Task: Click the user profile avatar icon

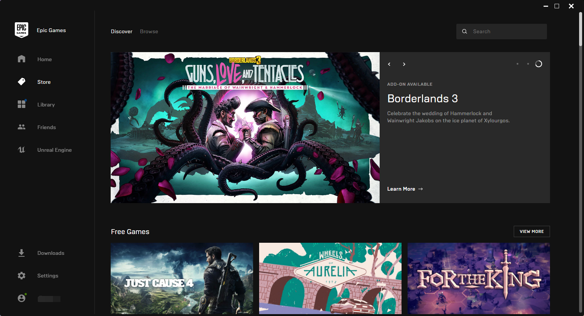Action: coord(22,298)
